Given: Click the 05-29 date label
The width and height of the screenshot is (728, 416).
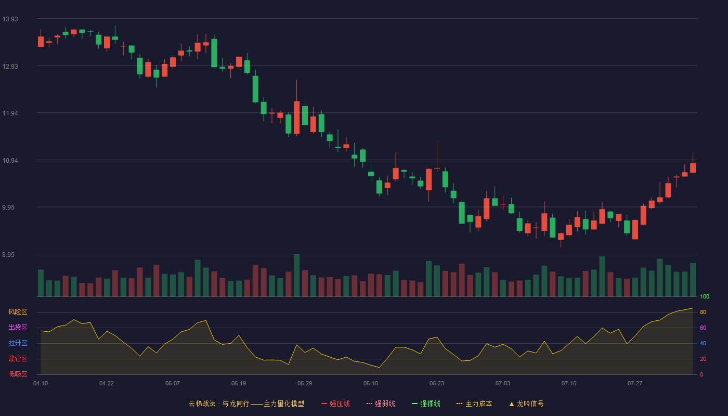Looking at the screenshot, I should pyautogui.click(x=305, y=383).
